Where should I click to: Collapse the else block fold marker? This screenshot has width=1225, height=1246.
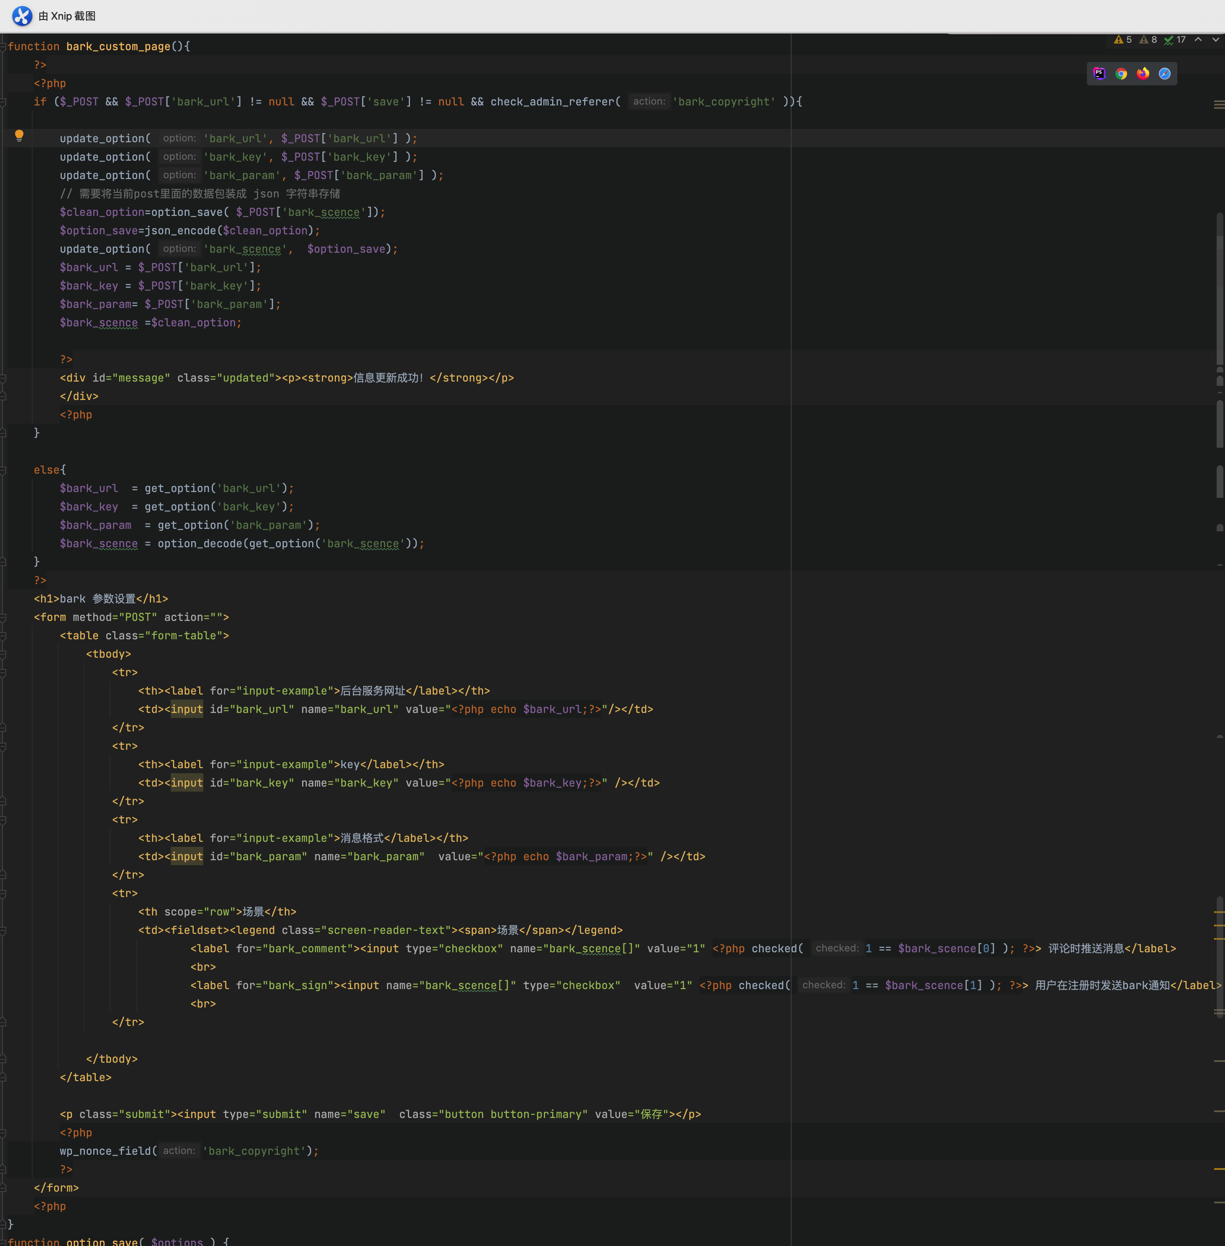(x=3, y=470)
